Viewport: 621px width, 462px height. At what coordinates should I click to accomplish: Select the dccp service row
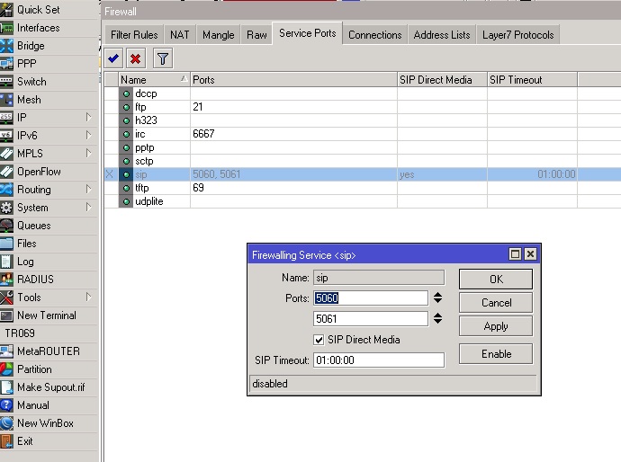pyautogui.click(x=363, y=93)
